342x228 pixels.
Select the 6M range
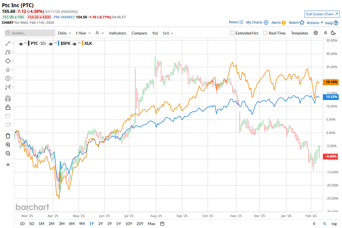72,224
